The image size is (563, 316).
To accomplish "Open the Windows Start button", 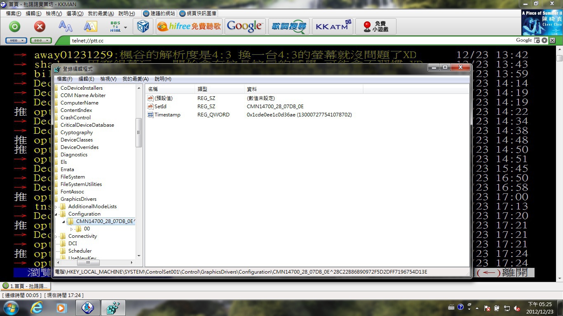I will tap(11, 308).
